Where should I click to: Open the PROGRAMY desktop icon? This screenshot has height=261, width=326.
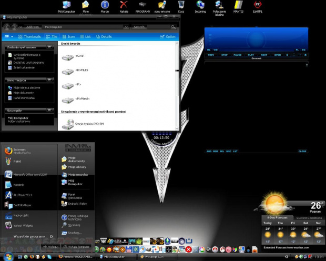click(143, 7)
